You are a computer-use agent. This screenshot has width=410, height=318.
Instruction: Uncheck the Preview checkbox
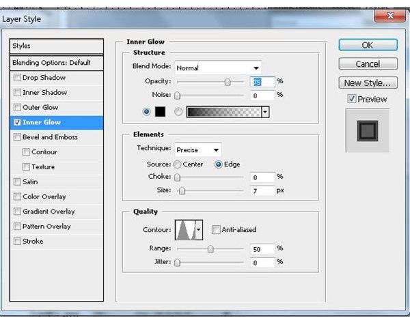click(x=352, y=99)
